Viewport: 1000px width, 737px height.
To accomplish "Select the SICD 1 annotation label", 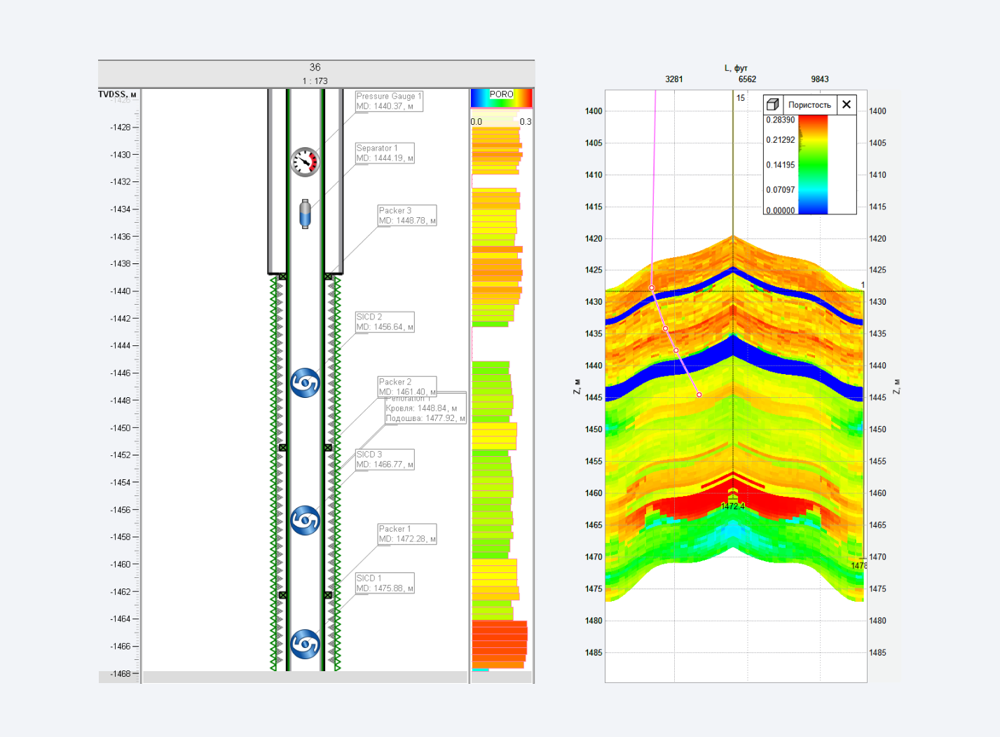I will point(385,583).
